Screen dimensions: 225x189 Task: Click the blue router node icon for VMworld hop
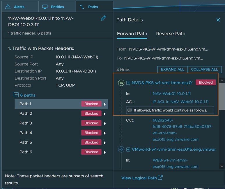(x=121, y=150)
